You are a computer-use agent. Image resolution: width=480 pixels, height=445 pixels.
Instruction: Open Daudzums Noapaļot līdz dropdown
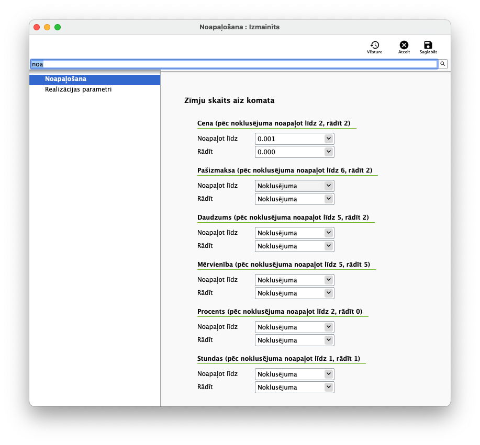click(x=294, y=233)
